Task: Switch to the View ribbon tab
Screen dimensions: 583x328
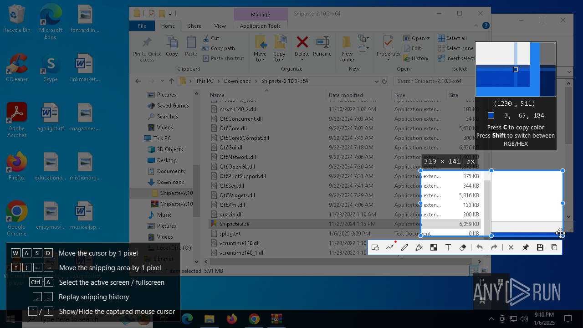Action: (220, 26)
